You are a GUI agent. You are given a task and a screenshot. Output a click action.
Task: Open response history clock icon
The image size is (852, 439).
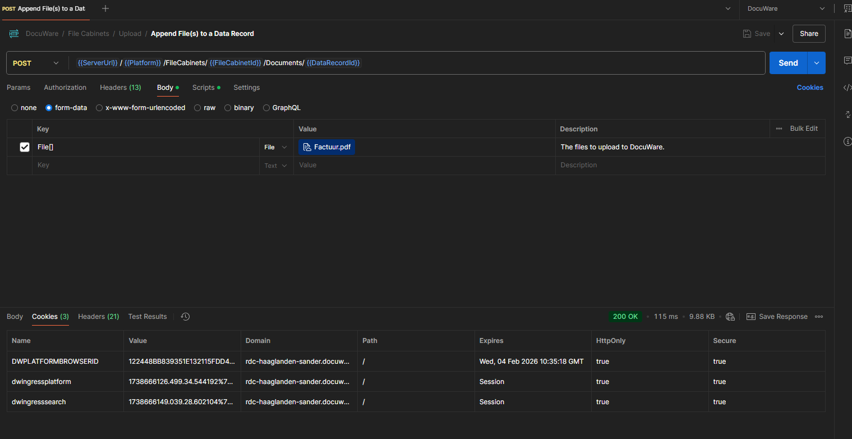click(185, 317)
